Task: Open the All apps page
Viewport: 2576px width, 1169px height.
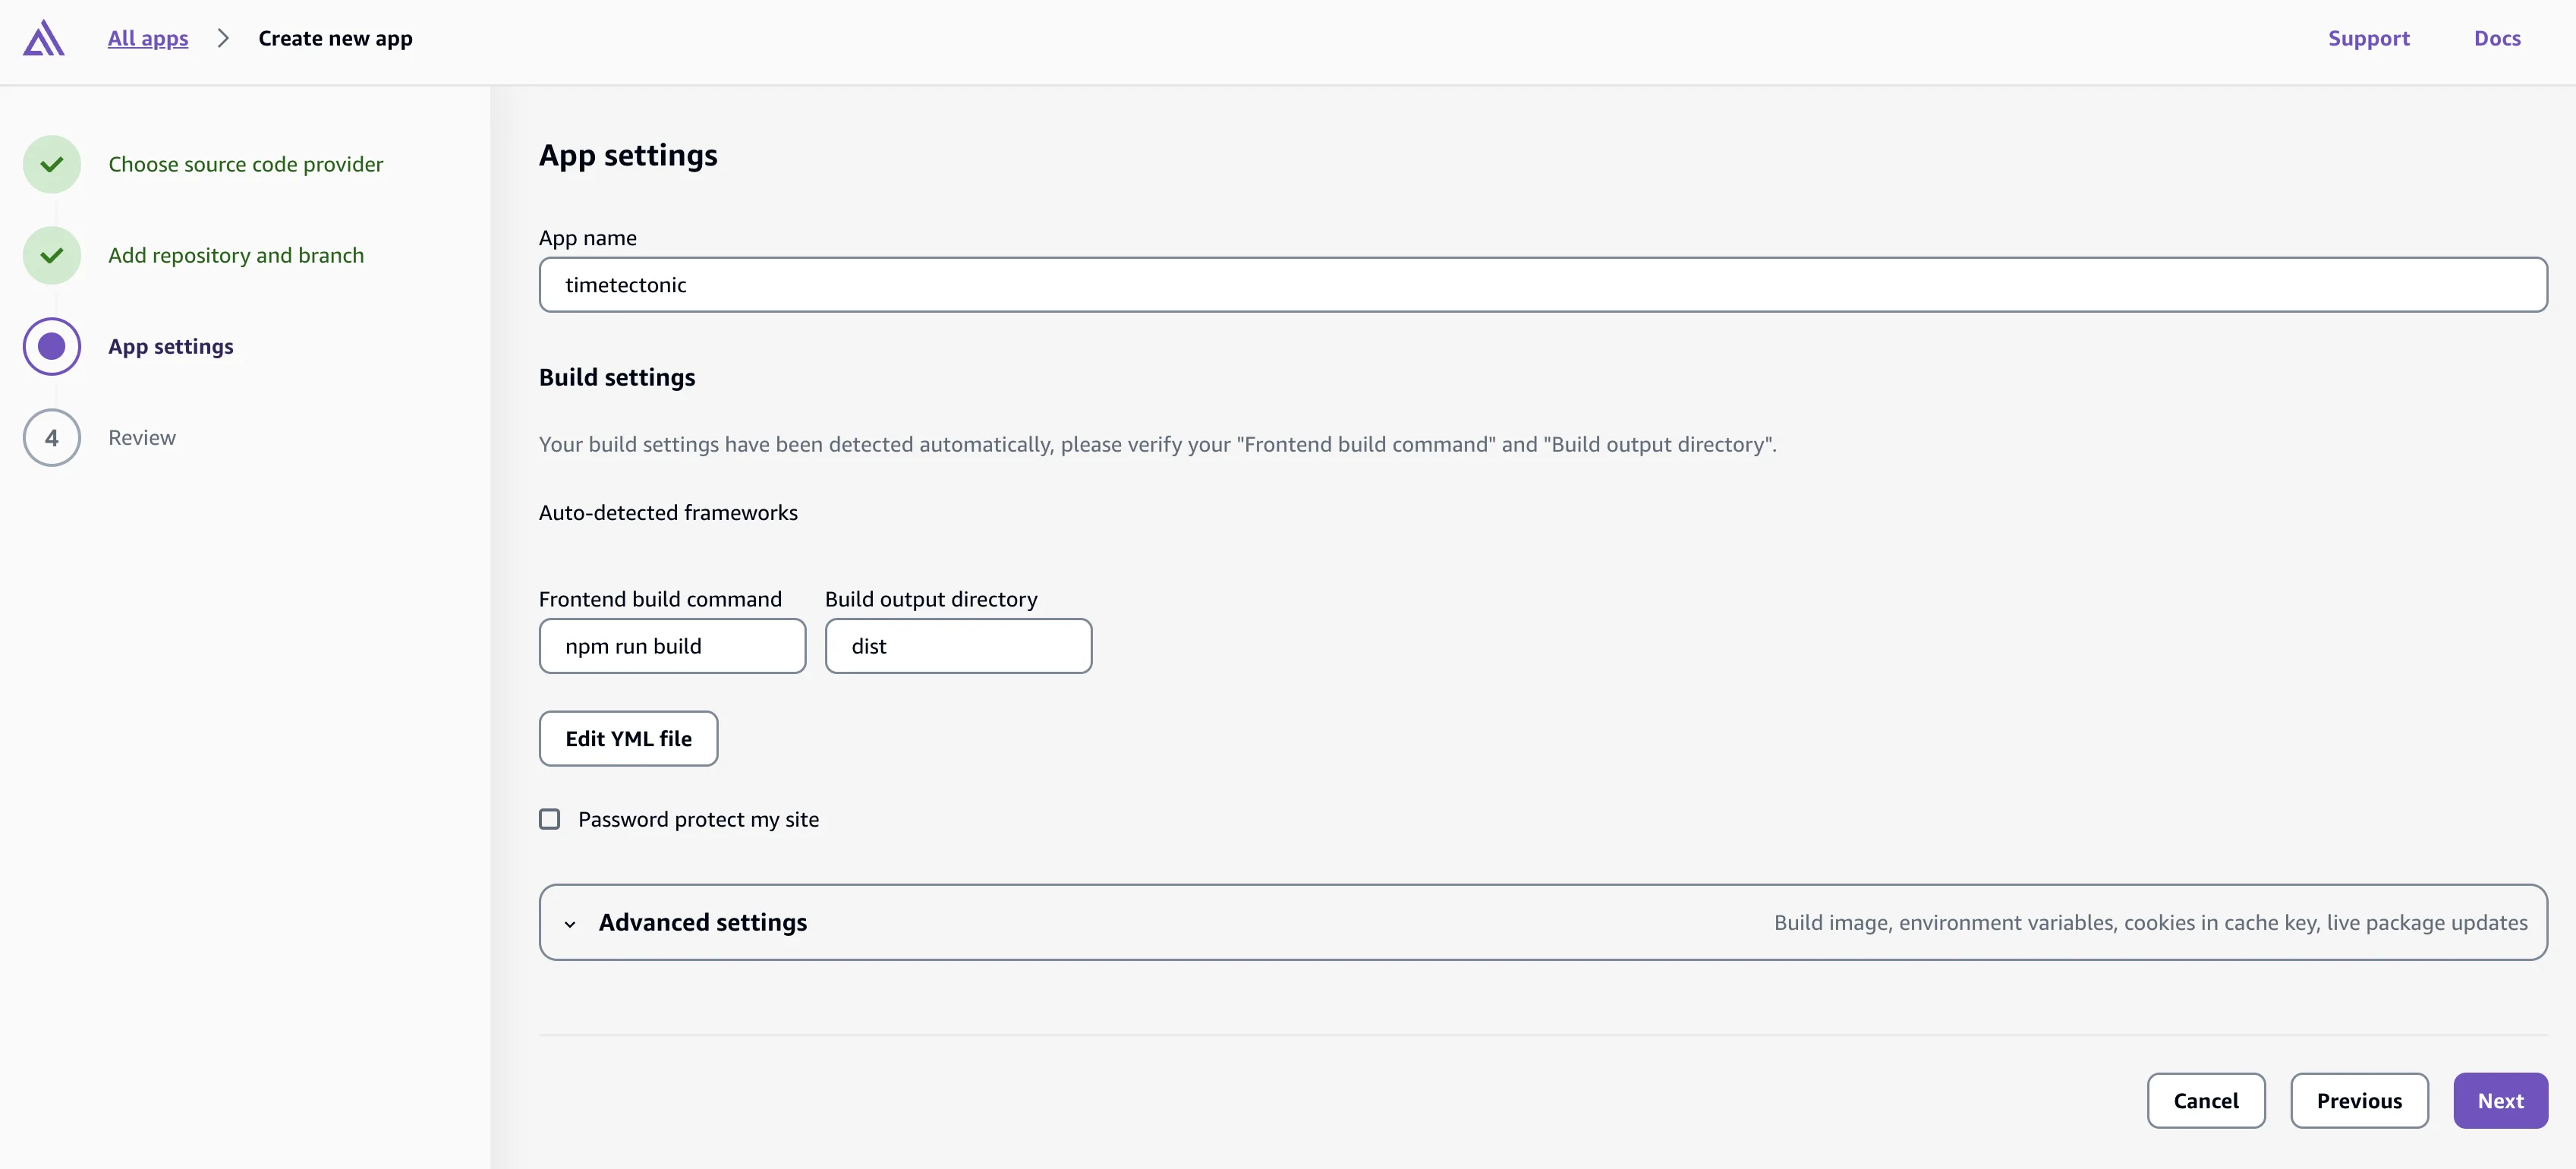Action: point(147,38)
